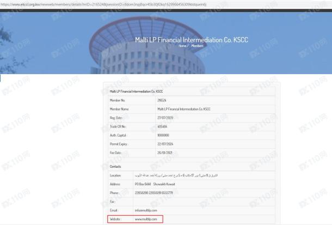Click the Arabic location text
This screenshot has height=225, width=332.
[176, 175]
